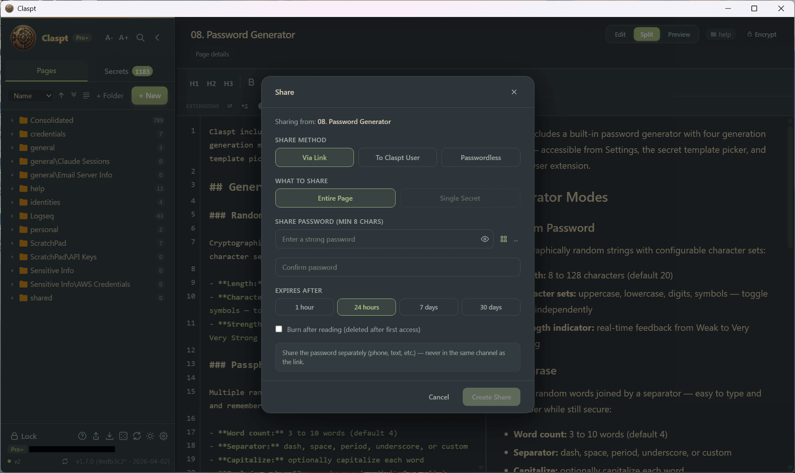Viewport: 795px width, 473px height.
Task: Open settings gear icon
Action: point(164,436)
